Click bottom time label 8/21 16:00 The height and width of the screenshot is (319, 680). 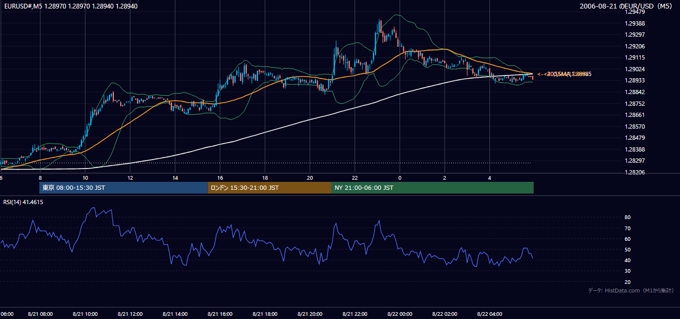tap(220, 314)
